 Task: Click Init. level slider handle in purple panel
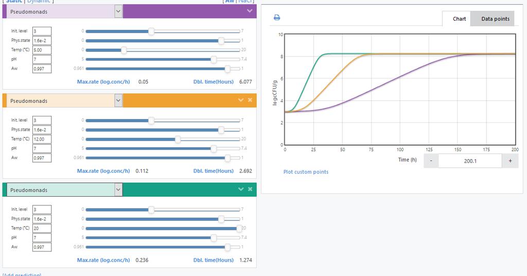tap(151, 31)
